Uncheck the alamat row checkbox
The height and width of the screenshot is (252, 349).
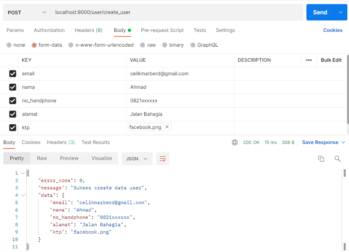point(13,114)
